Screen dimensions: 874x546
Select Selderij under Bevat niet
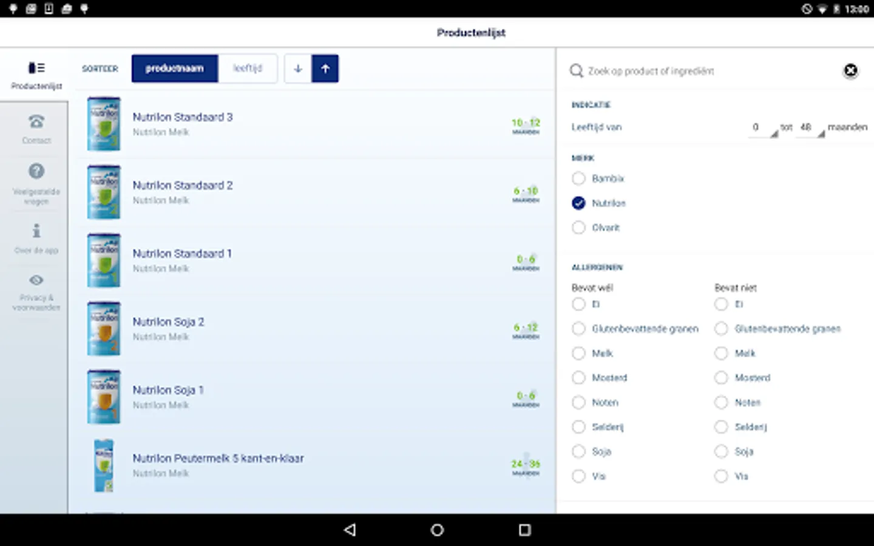721,427
